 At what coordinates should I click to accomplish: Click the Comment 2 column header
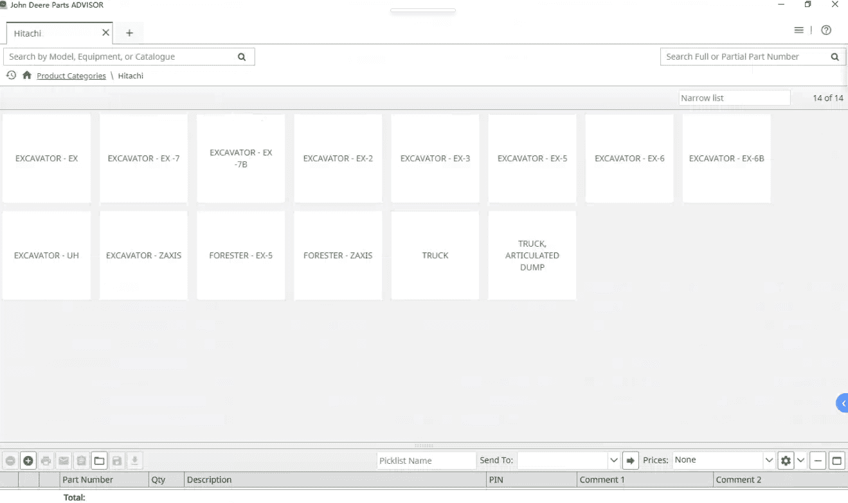tap(780, 480)
